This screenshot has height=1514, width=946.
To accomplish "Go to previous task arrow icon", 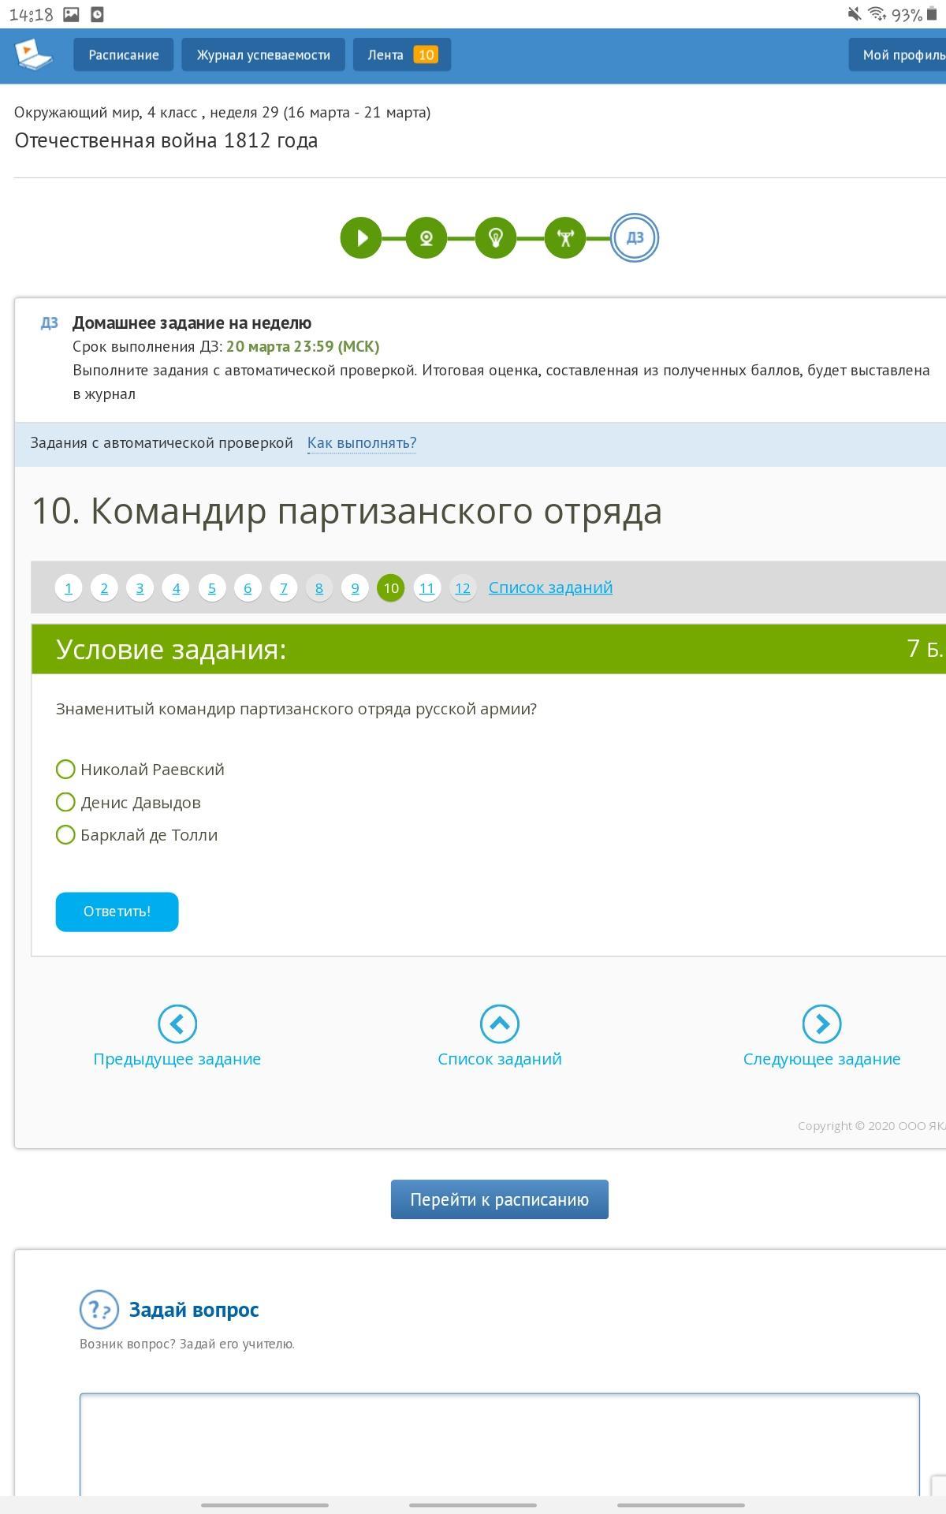I will (x=177, y=1024).
